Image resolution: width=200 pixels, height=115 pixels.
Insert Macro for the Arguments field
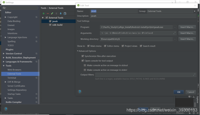[187, 33]
